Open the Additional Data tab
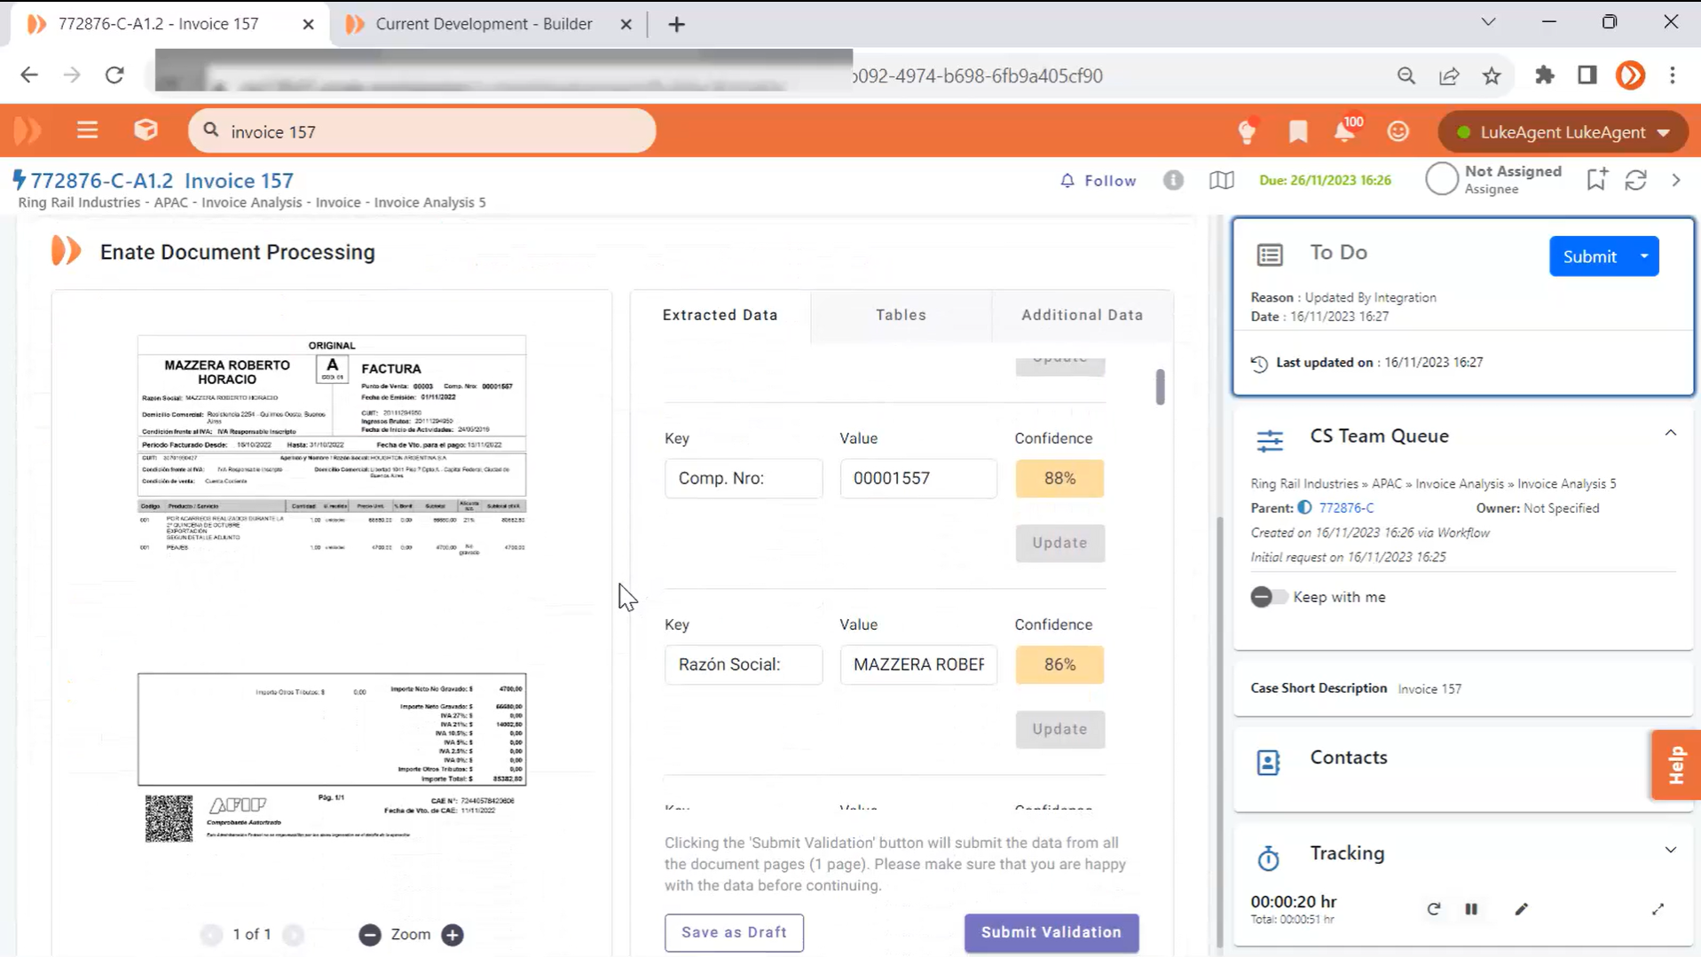The width and height of the screenshot is (1701, 957). (x=1082, y=315)
